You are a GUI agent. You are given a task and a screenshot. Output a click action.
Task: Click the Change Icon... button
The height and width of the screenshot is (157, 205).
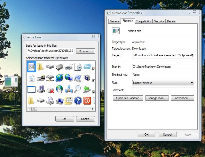click(157, 98)
